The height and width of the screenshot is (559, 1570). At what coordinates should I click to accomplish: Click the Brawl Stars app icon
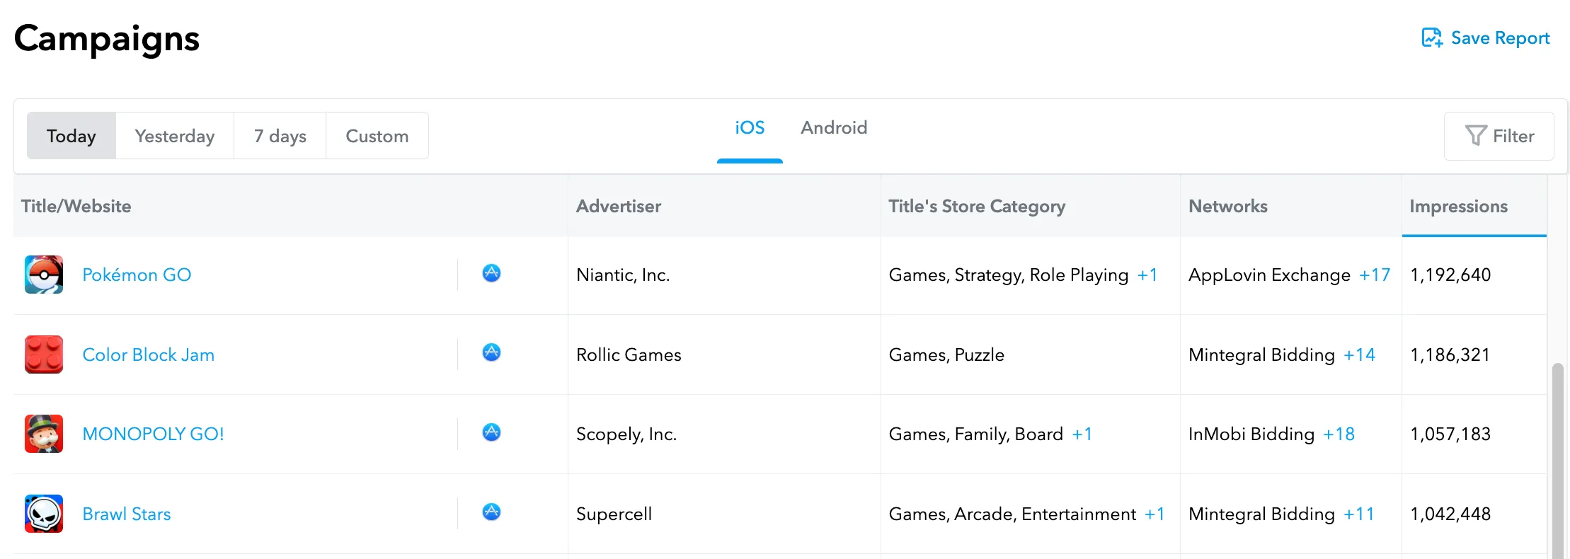44,514
